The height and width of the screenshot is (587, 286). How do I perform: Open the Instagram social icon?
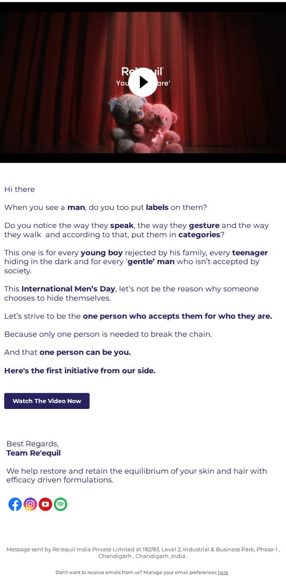click(31, 504)
